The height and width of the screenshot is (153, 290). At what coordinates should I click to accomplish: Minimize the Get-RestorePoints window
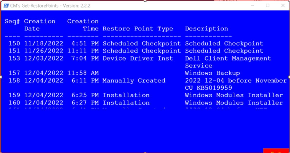pos(252,6)
